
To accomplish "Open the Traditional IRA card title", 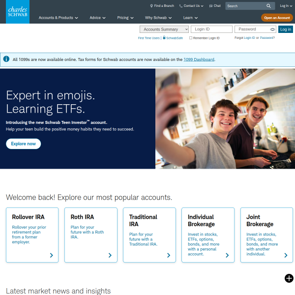I will 143,220.
